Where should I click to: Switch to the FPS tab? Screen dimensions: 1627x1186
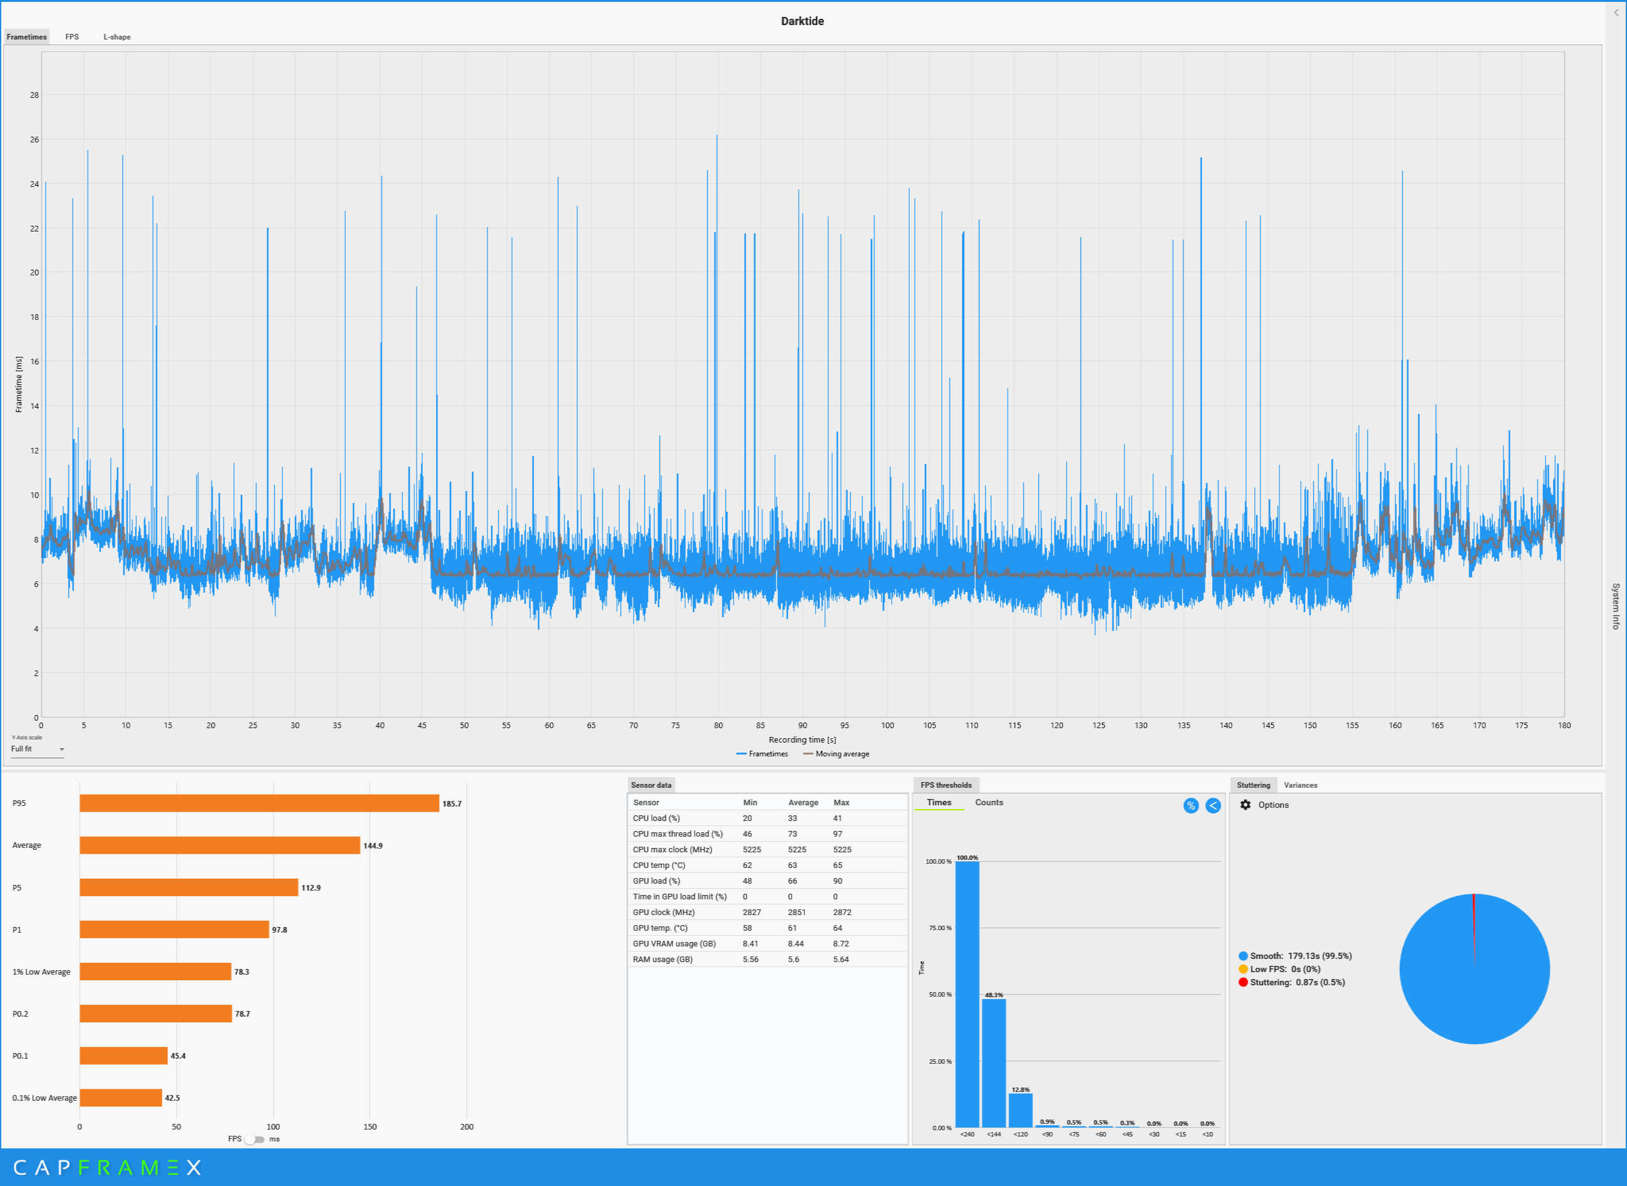(x=72, y=36)
